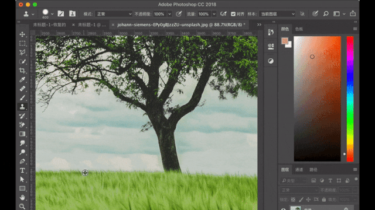Expand hidden document tabs chevron
The width and height of the screenshot is (375, 210).
[259, 24]
